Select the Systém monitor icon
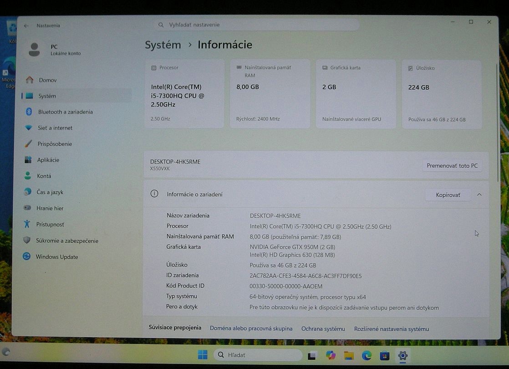 [x=29, y=96]
